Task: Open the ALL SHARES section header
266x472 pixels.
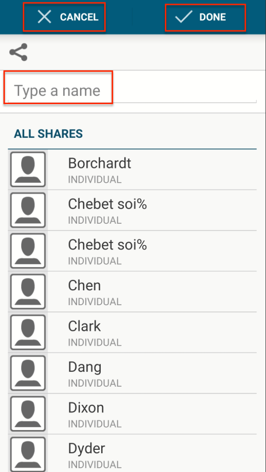Action: 48,134
